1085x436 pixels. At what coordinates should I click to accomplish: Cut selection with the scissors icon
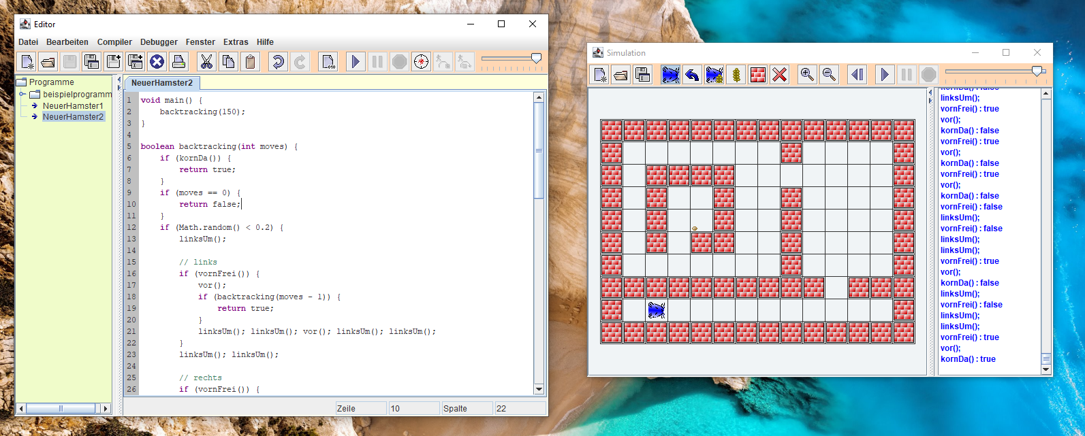tap(206, 62)
